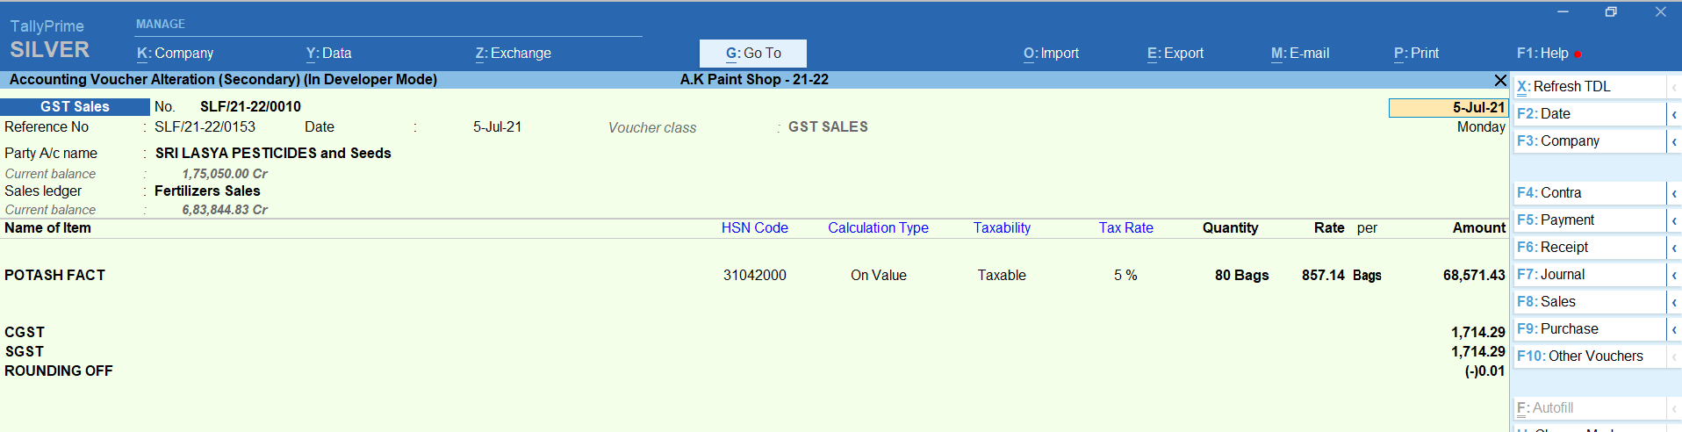Select ROUNDING OFF ledger line
Viewport: 1682px width, 432px height.
[x=753, y=371]
